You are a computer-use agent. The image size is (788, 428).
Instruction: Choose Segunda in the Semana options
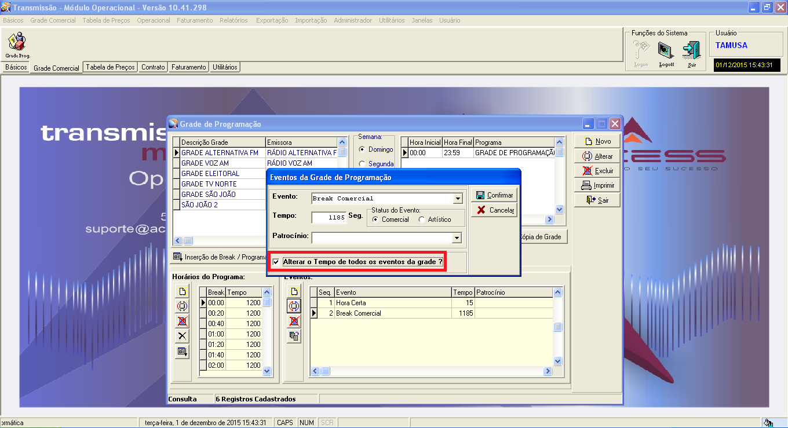362,164
